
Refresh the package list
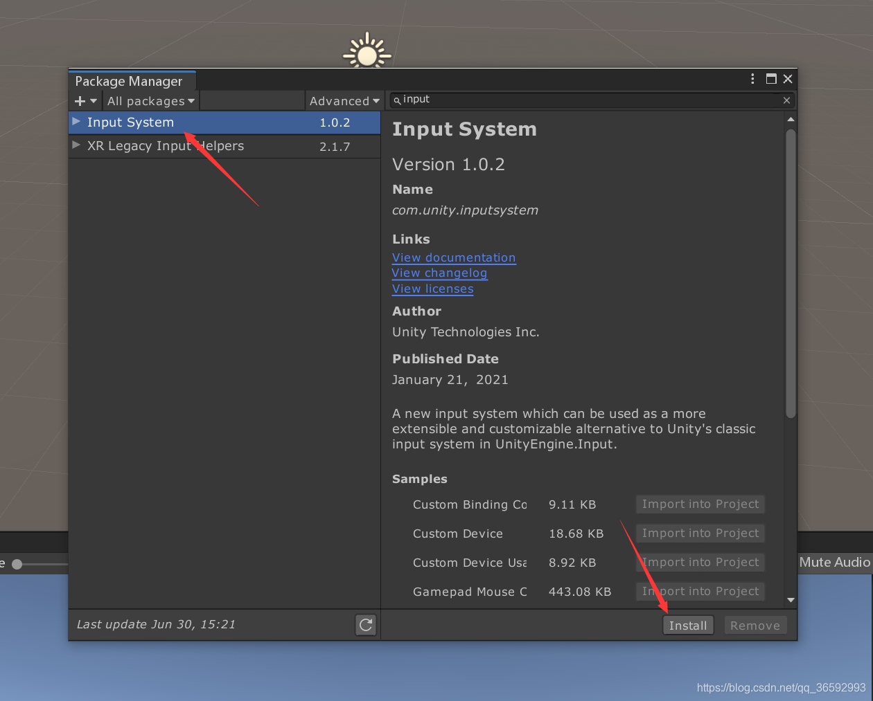(366, 625)
